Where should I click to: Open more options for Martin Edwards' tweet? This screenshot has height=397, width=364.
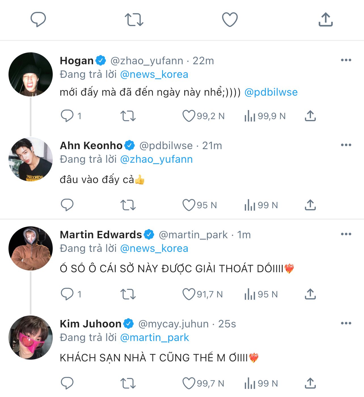point(346,234)
